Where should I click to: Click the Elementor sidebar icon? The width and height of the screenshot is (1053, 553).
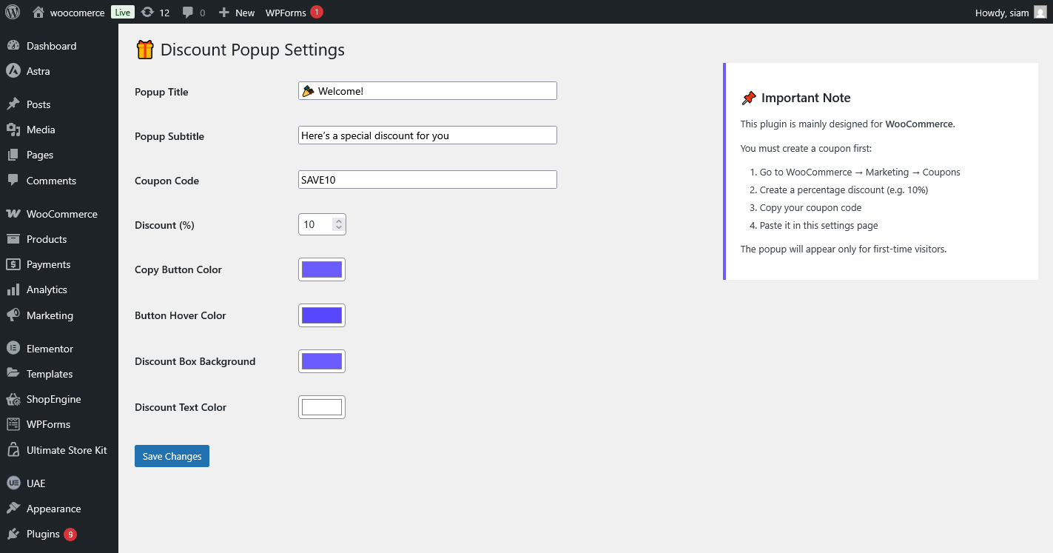click(16, 348)
